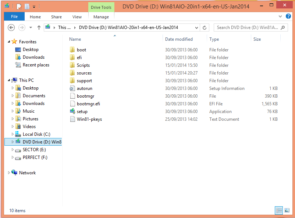This screenshot has height=218, width=295.
Task: Switch to Large icons view in the status bar
Action: click(x=287, y=210)
